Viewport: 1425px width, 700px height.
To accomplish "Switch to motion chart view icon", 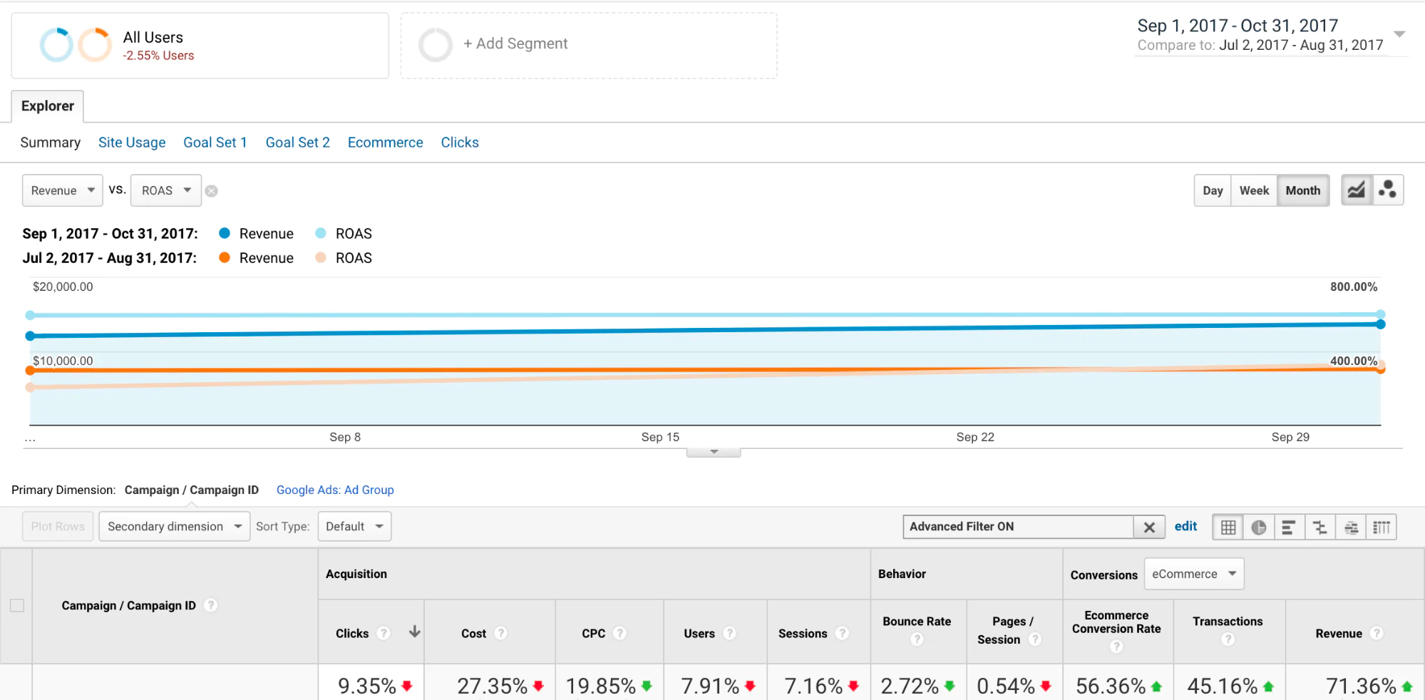I will [x=1388, y=190].
